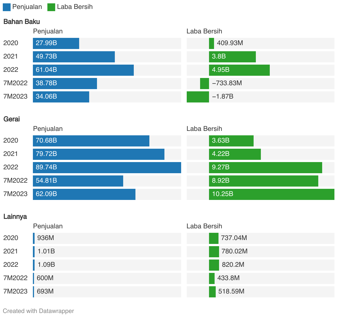340x318 pixels.
Task: Click the 820.2M Lainnya profit bar
Action: click(214, 265)
